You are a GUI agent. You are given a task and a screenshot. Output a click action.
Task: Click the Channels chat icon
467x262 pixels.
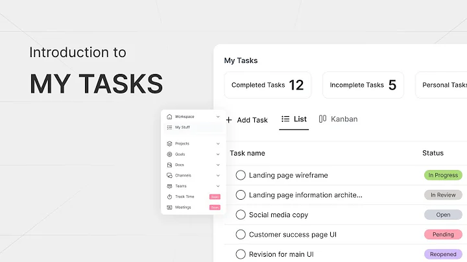[169, 175]
